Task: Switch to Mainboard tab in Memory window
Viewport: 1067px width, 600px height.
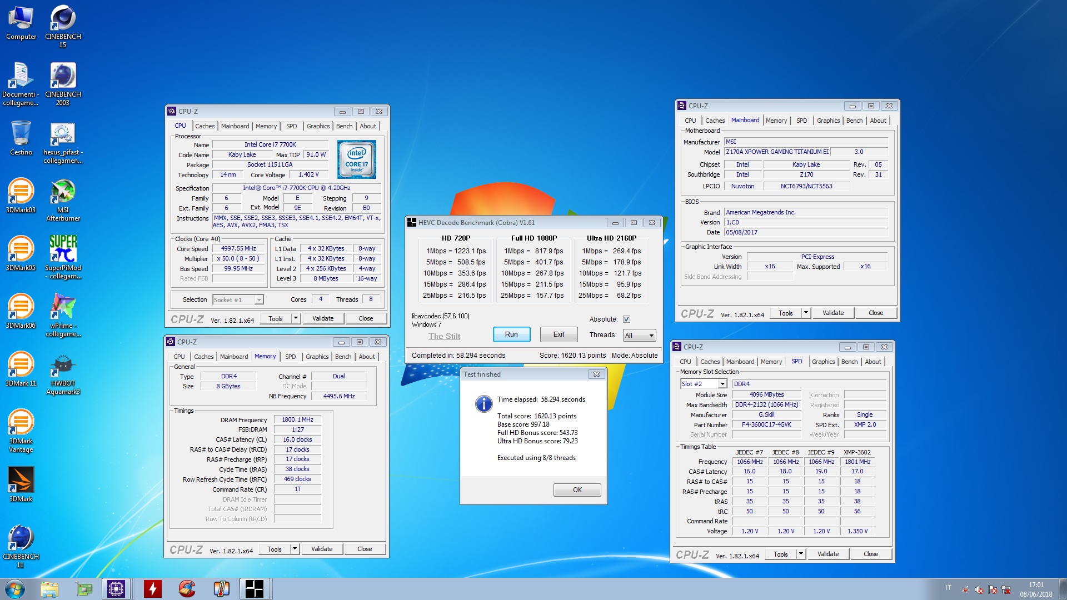Action: pos(234,357)
